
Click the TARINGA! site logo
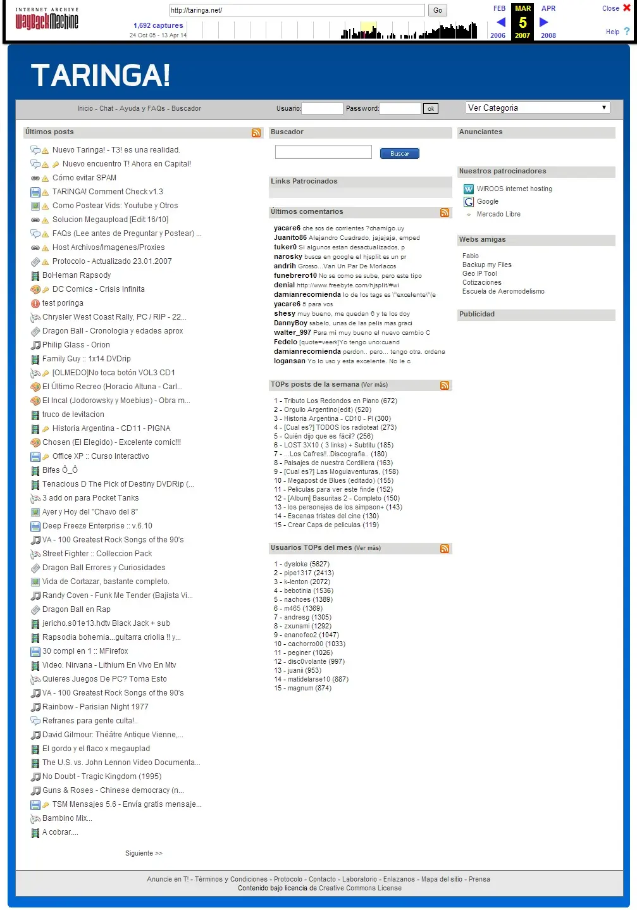pyautogui.click(x=101, y=75)
